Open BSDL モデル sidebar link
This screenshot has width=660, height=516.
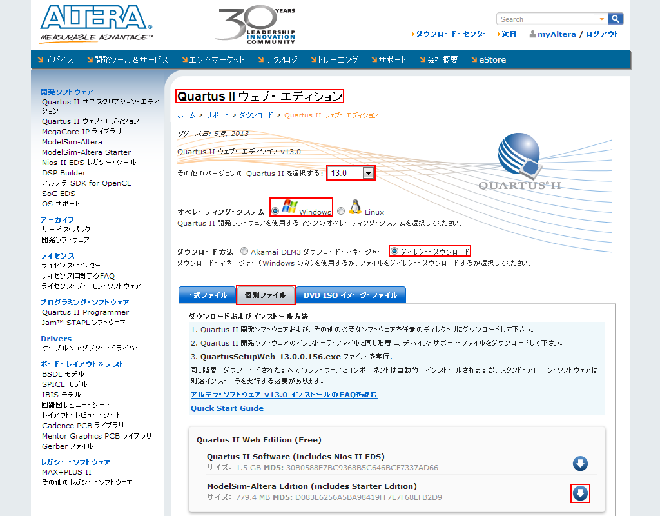tap(63, 374)
